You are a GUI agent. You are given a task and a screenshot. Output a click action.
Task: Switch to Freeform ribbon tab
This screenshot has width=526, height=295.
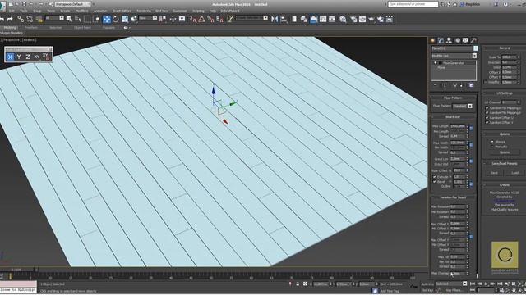tap(31, 28)
